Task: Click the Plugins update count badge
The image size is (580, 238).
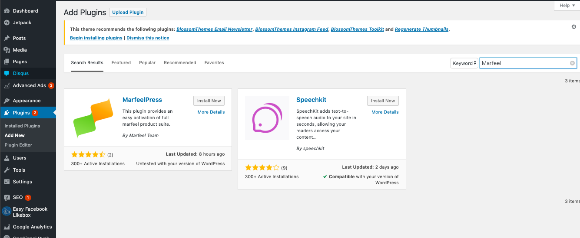Action: pyautogui.click(x=35, y=113)
